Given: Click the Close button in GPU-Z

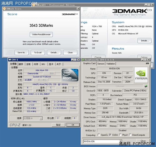Looking at the screenshot, I should 143,141.
